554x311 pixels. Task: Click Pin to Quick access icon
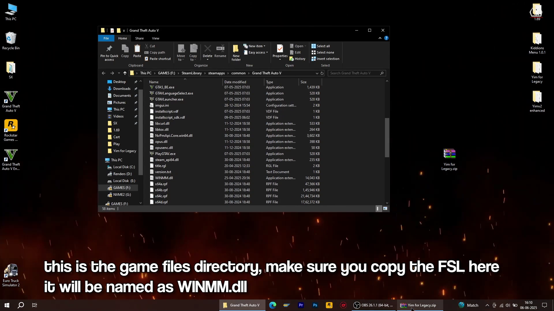109,49
